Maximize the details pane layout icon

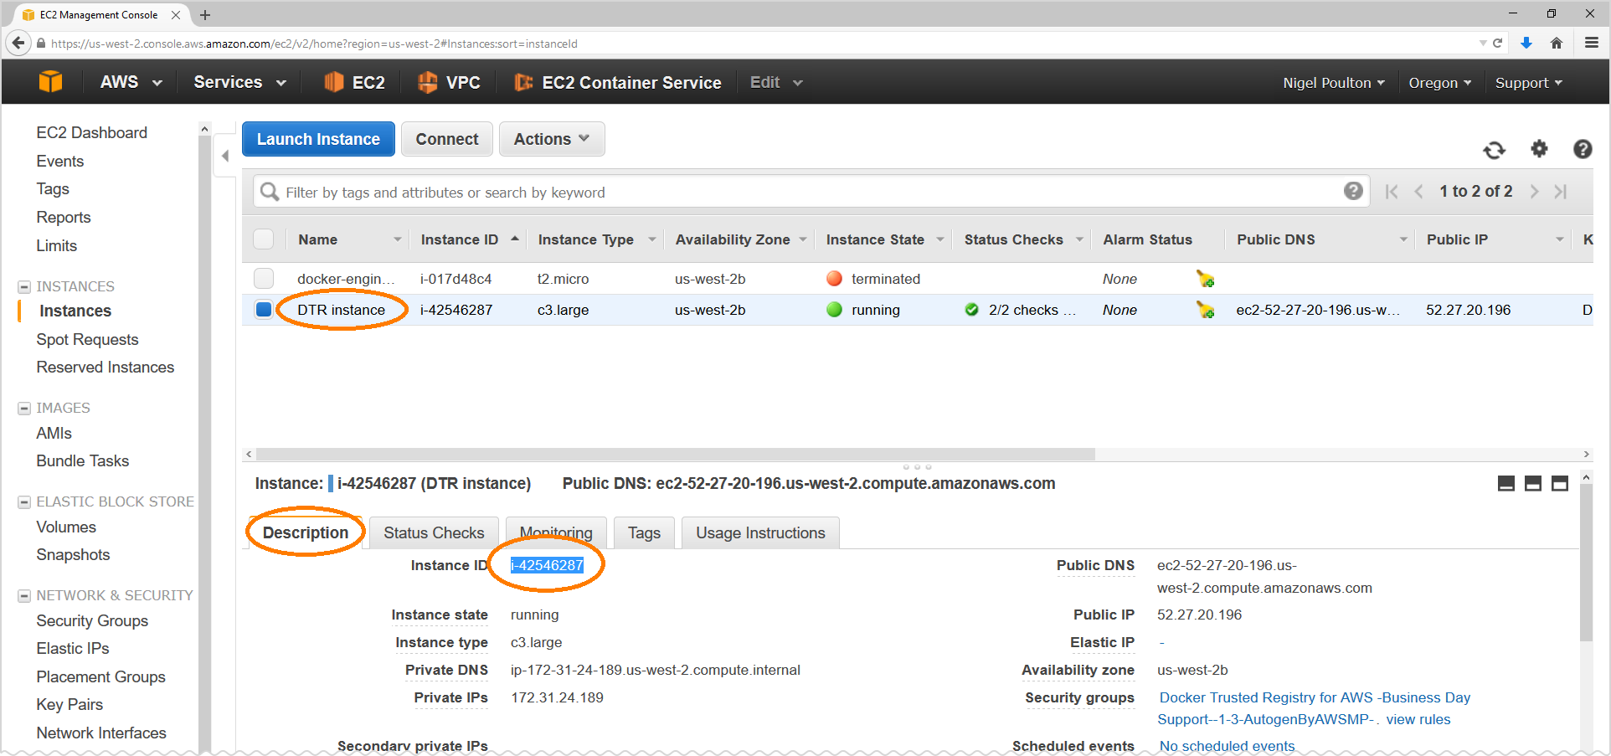tap(1560, 484)
